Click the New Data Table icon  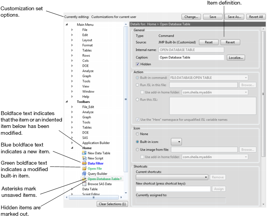(85, 153)
